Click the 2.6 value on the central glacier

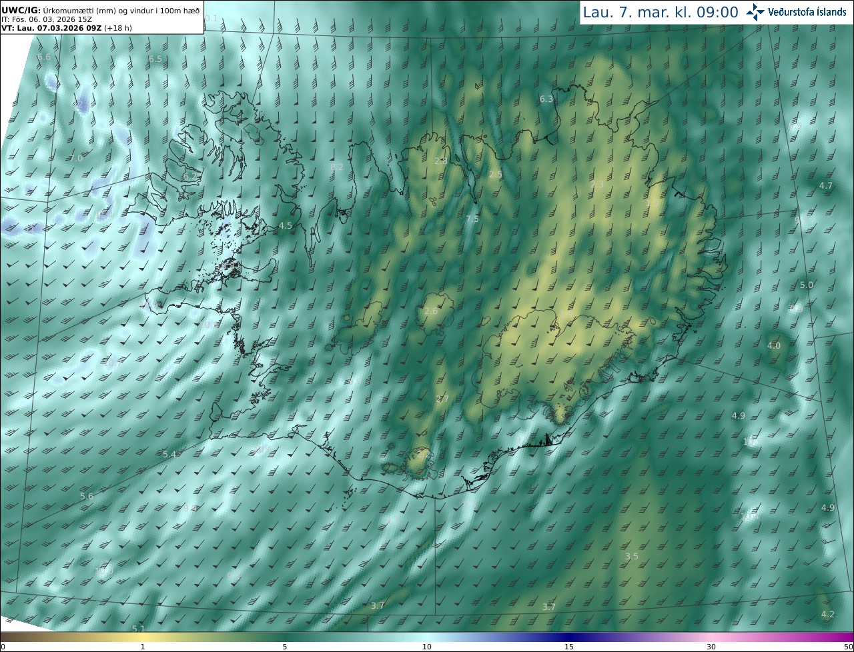tap(431, 311)
